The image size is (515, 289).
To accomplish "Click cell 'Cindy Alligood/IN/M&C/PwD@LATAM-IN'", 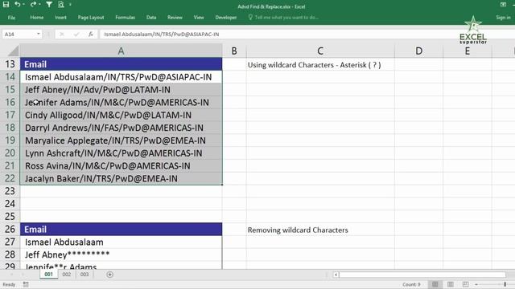I will click(121, 115).
